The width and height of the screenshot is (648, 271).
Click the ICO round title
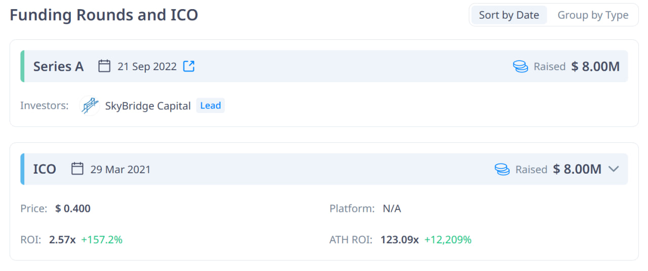45,169
